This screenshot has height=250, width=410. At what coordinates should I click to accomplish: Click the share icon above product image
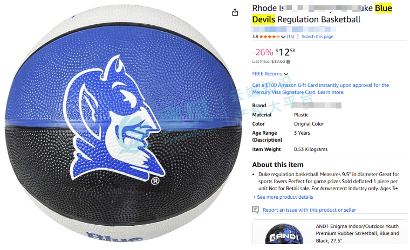point(235,12)
